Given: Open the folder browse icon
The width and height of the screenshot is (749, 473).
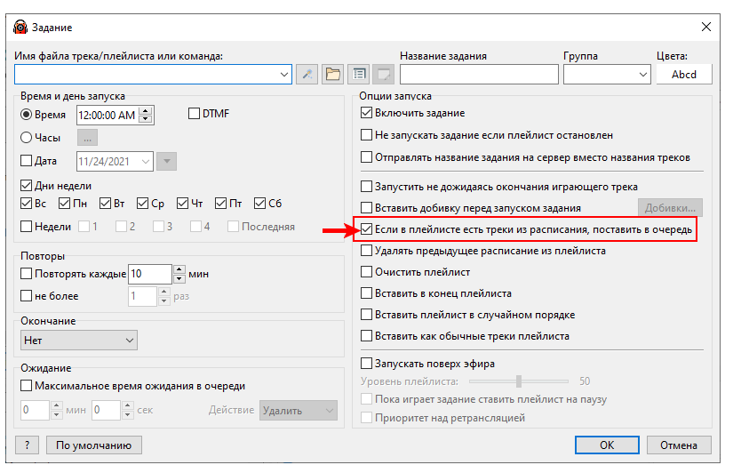Looking at the screenshot, I should point(332,74).
